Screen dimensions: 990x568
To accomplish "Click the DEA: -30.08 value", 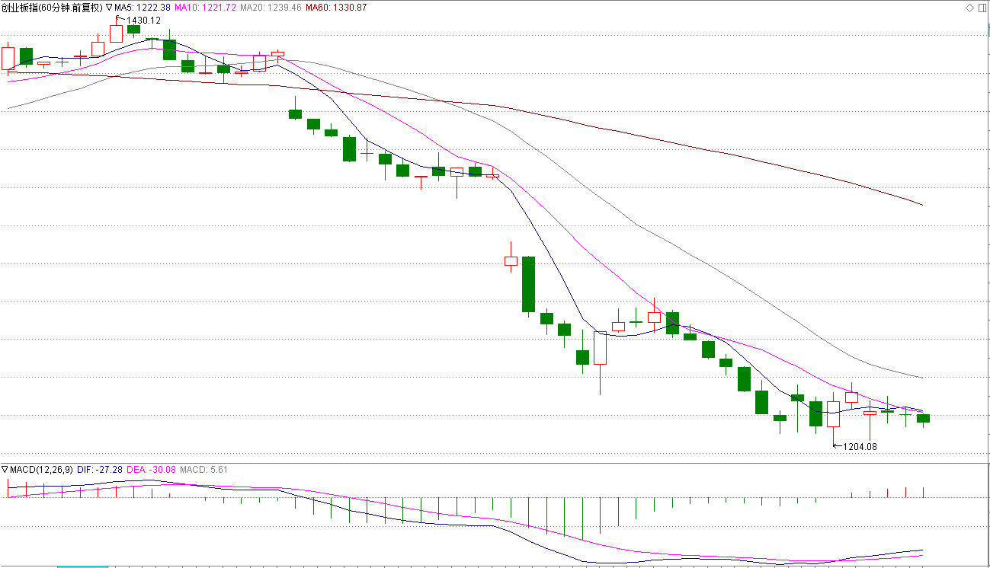I will 151,470.
